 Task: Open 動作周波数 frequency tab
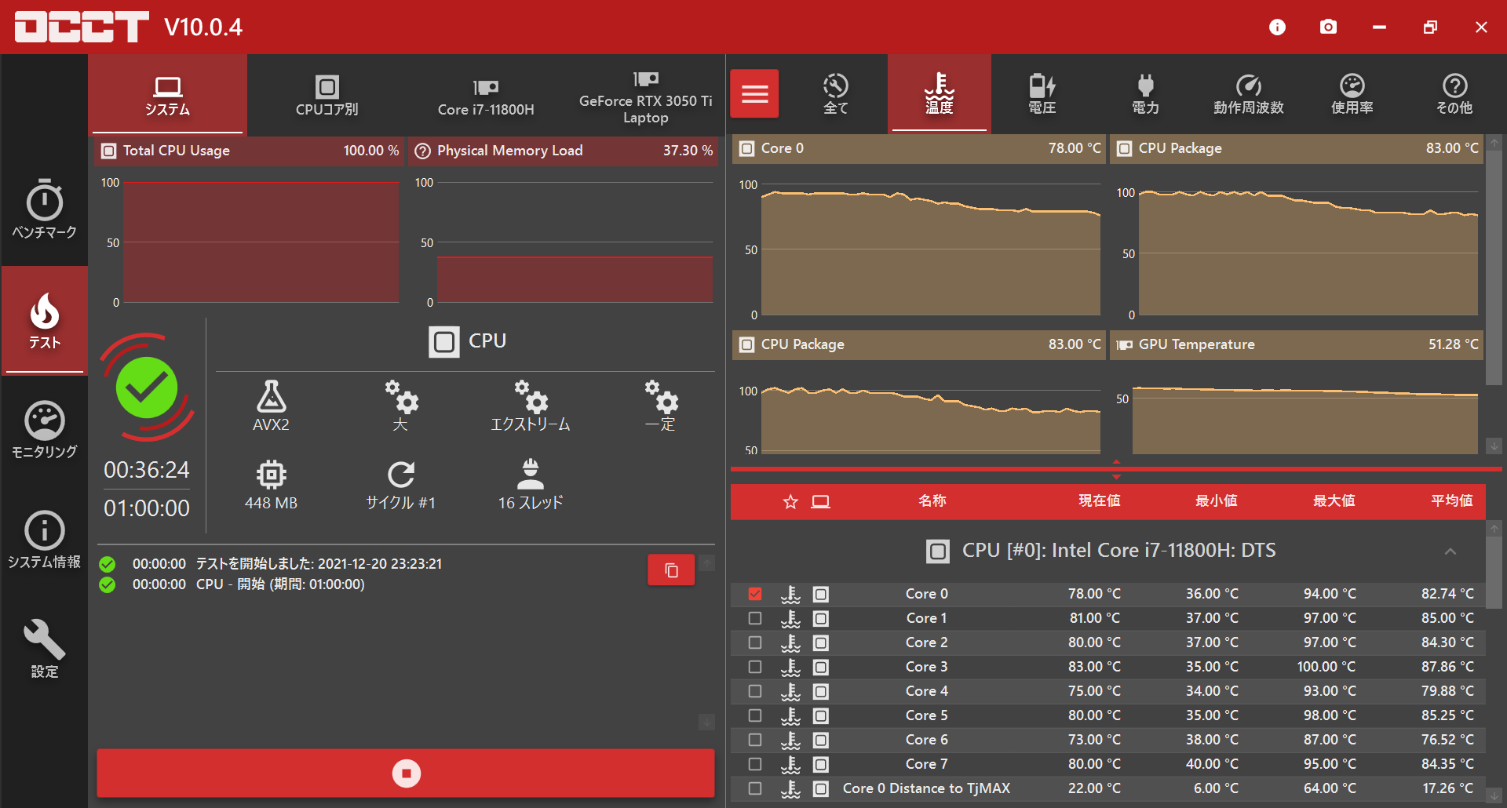pyautogui.click(x=1248, y=93)
